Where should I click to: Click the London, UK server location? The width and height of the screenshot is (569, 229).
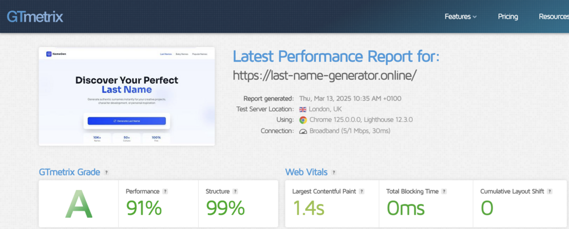coord(326,110)
